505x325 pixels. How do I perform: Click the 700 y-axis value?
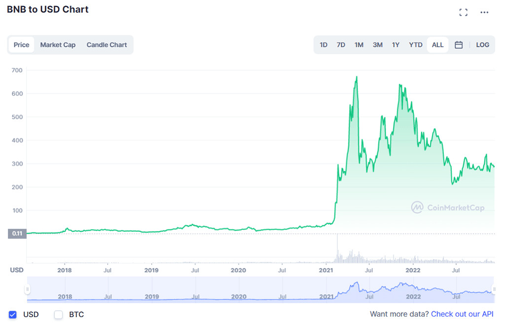17,70
